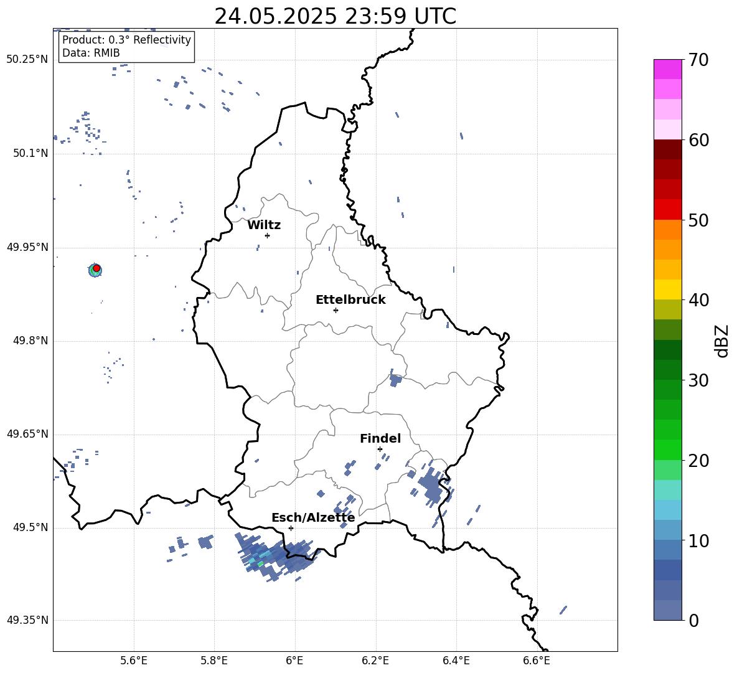Screen dimensions: 737x673
Task: Click the olive swatch just below 40
Action: click(x=667, y=309)
